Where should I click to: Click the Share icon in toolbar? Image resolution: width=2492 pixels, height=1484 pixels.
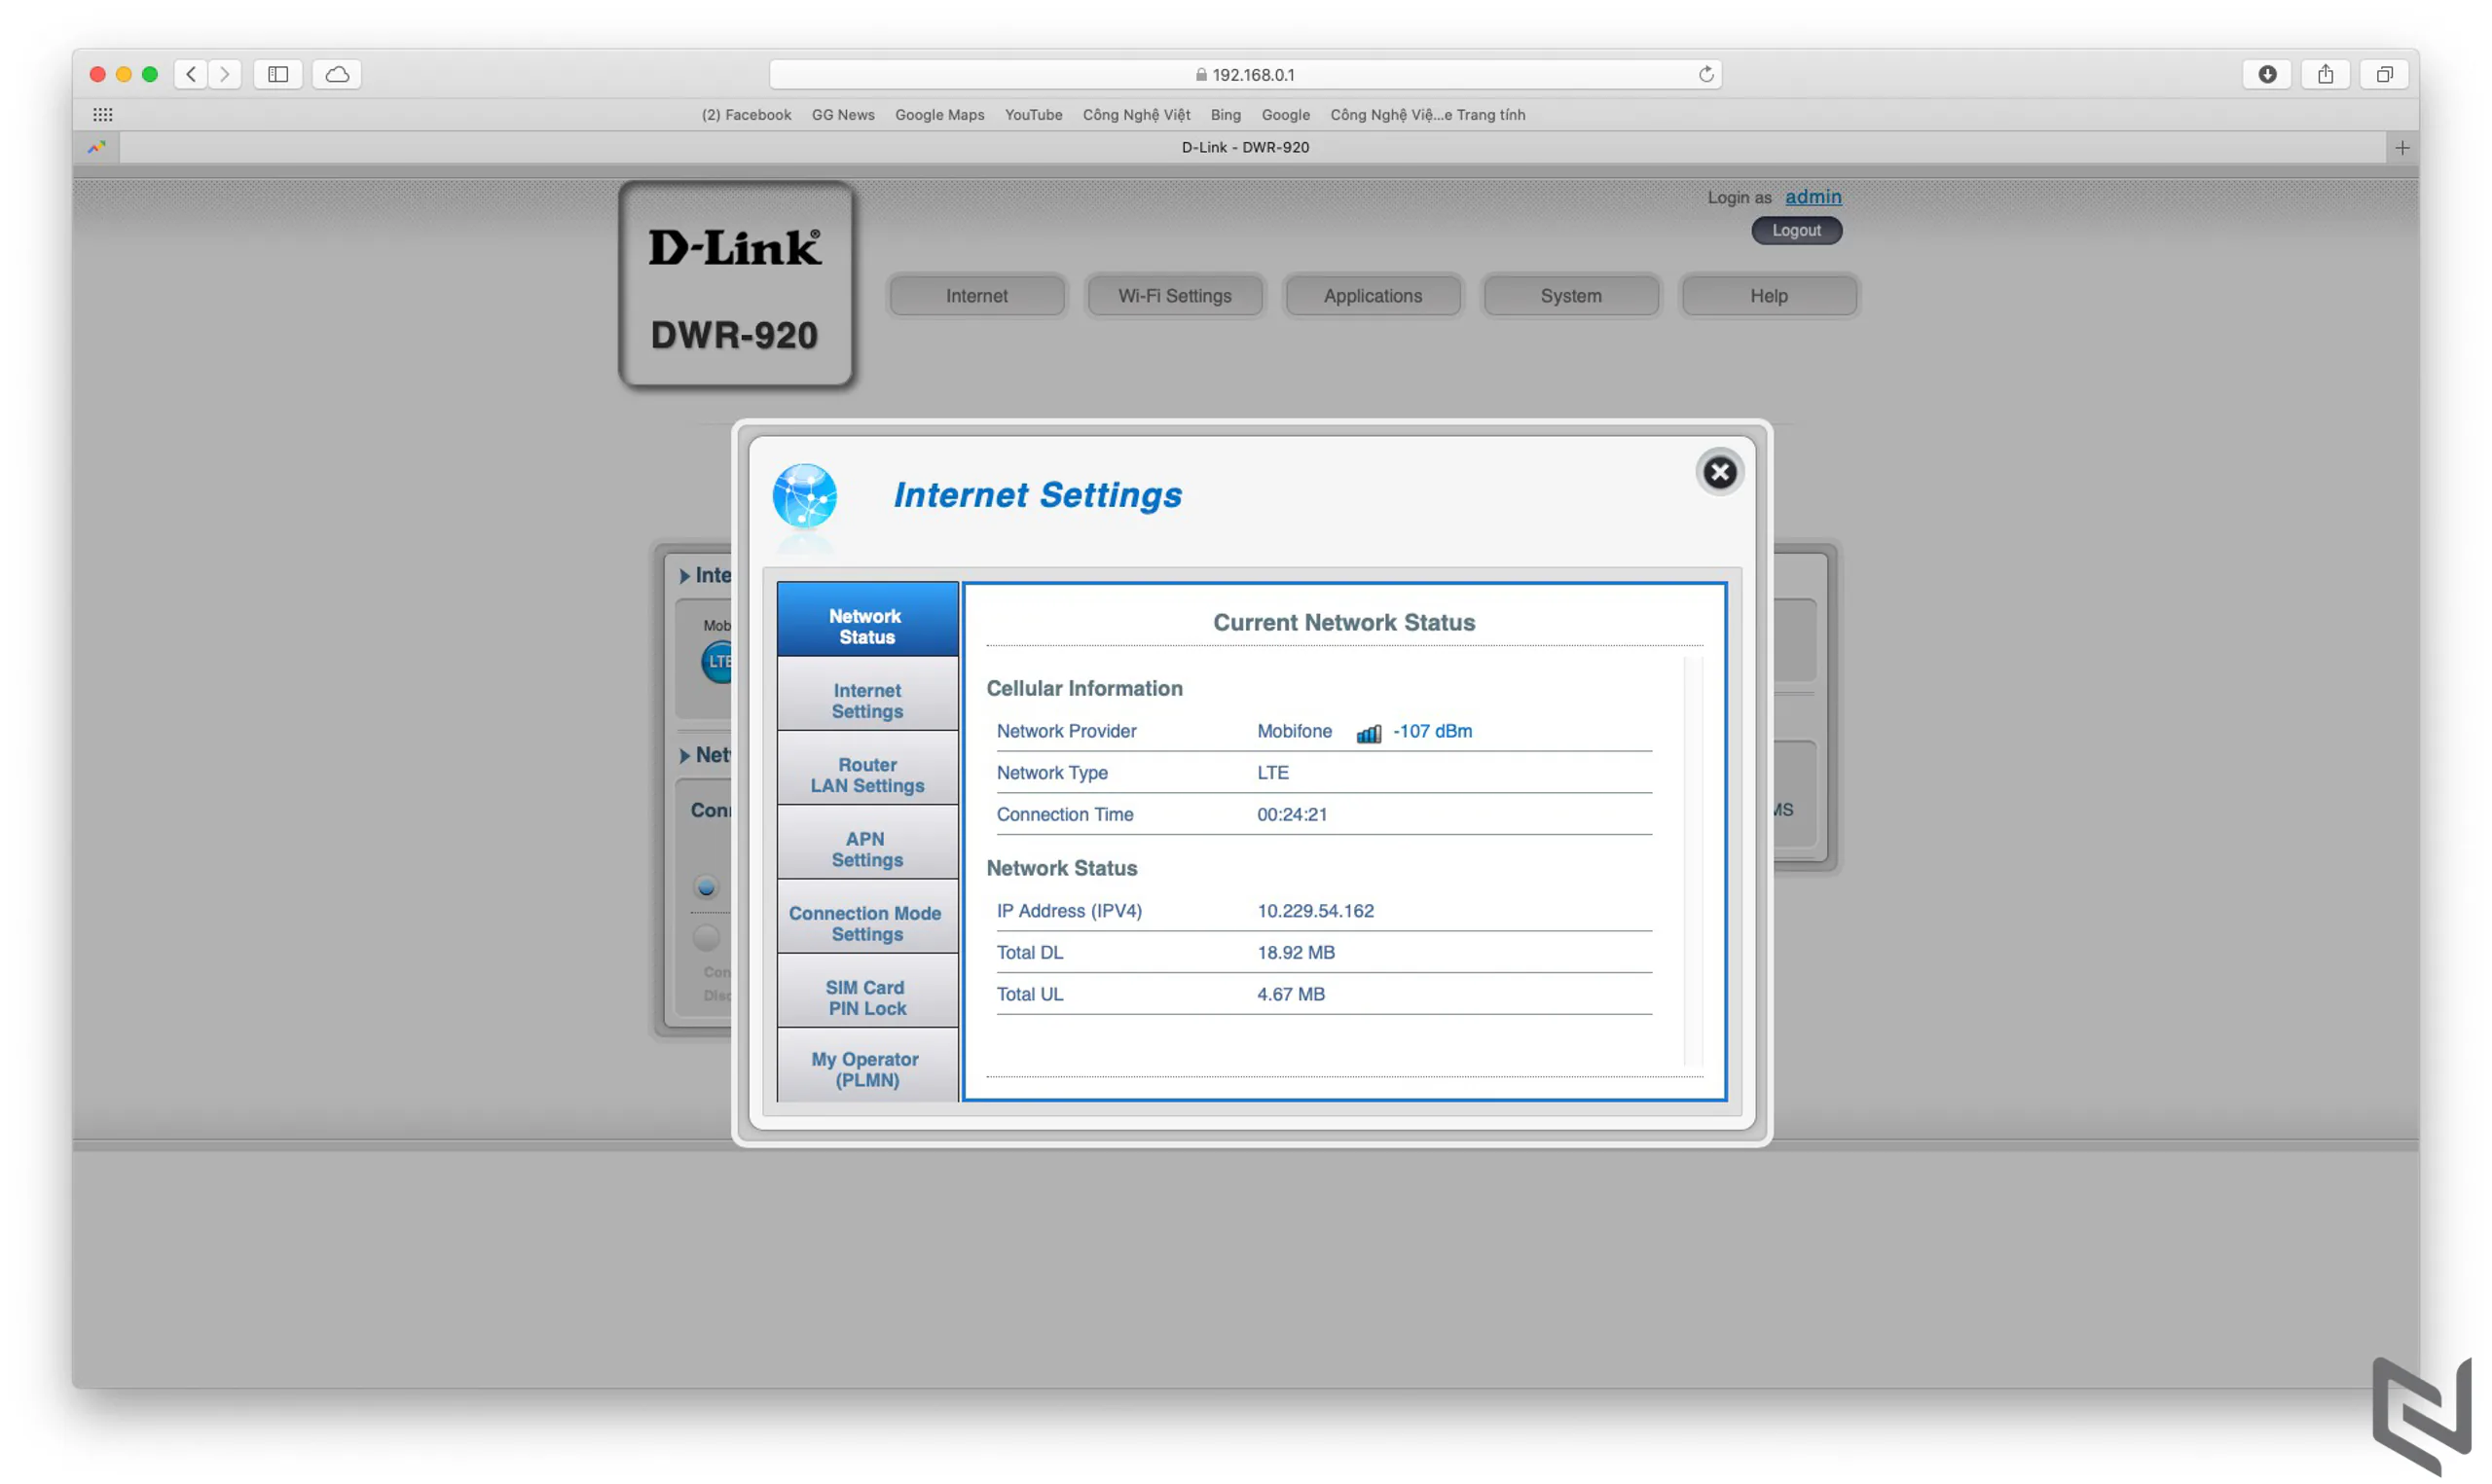(x=2325, y=74)
